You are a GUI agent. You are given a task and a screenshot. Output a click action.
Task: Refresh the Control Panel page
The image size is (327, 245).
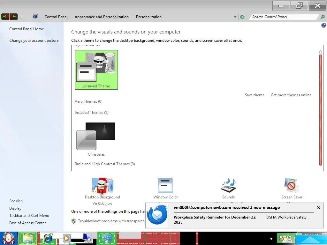pyautogui.click(x=242, y=17)
